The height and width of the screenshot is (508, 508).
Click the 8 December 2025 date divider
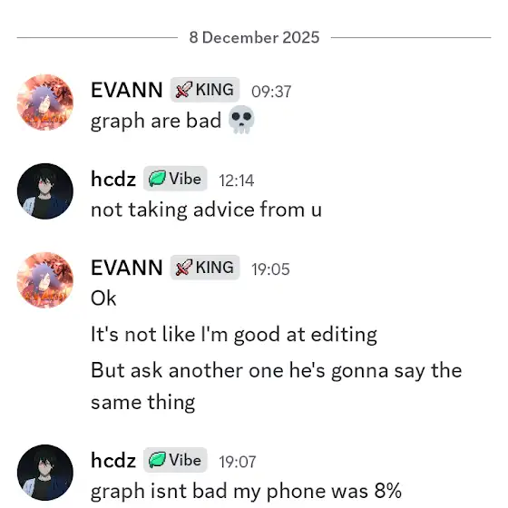pos(254,37)
